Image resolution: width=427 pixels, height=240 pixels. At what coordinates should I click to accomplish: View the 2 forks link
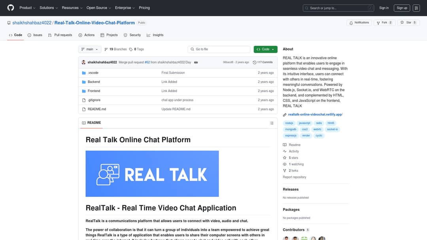click(291, 171)
